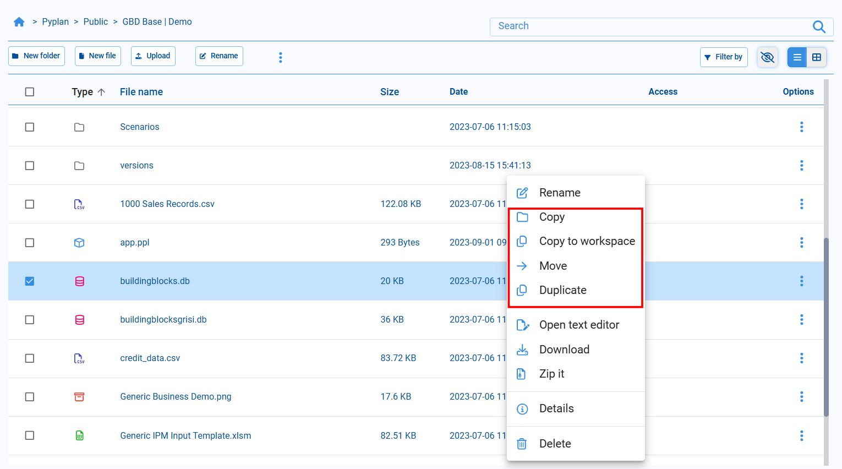This screenshot has height=469, width=842.
Task: Switch to list view layout
Action: 797,57
